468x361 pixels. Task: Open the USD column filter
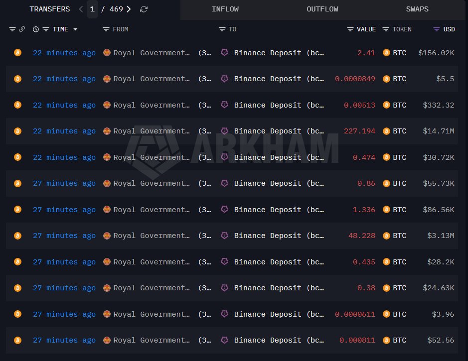click(437, 29)
